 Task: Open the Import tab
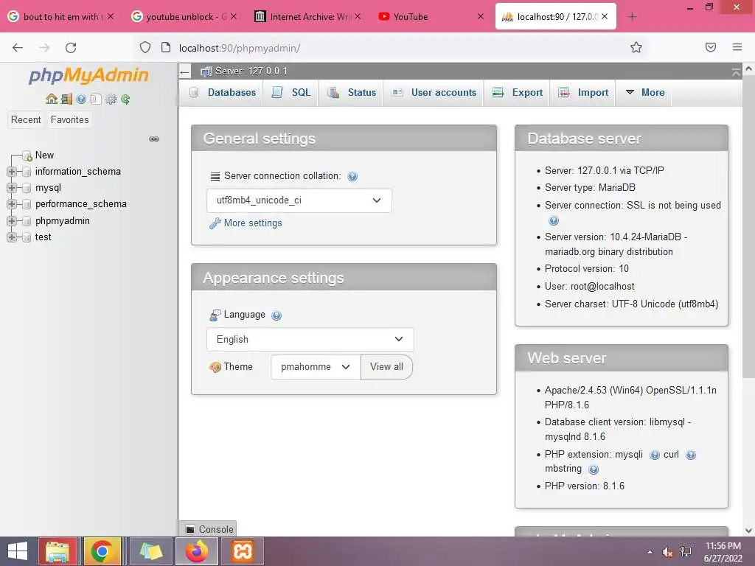coord(583,92)
